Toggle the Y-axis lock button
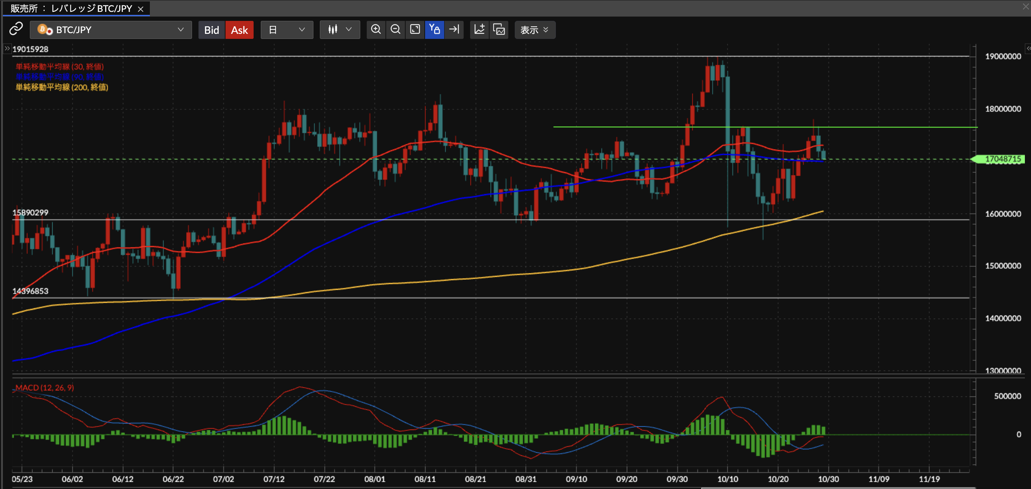The image size is (1031, 489). coord(434,30)
